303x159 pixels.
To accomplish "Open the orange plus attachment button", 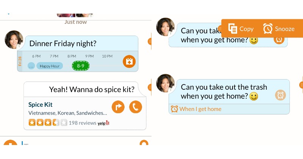I will pos(10,142).
